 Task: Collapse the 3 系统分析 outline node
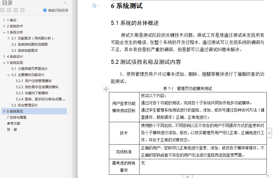[x=4, y=32]
